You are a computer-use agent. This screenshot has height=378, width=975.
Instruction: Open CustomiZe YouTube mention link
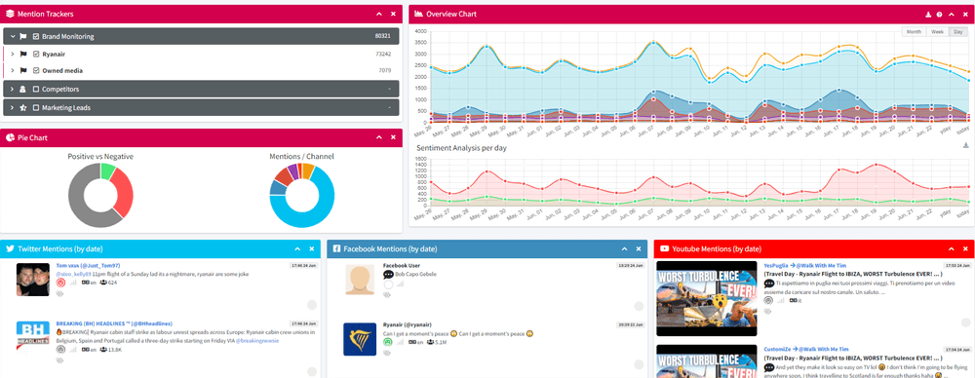[x=806, y=350]
